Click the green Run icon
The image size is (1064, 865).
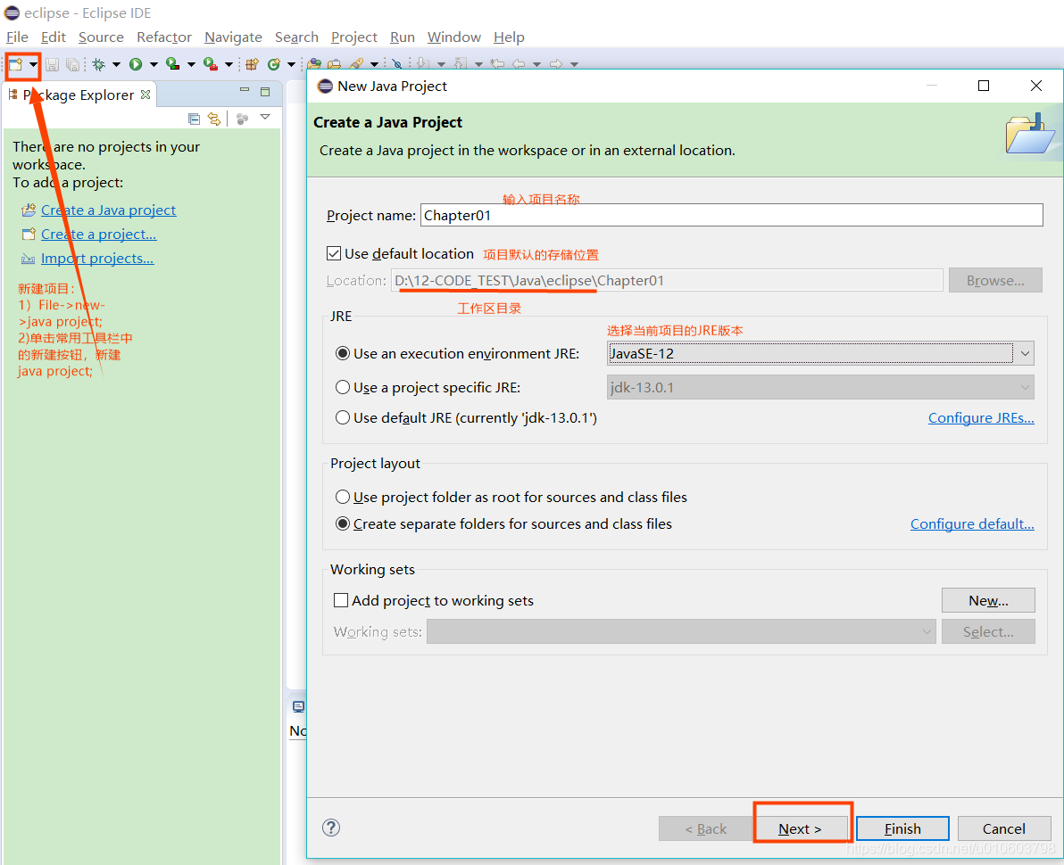(136, 64)
